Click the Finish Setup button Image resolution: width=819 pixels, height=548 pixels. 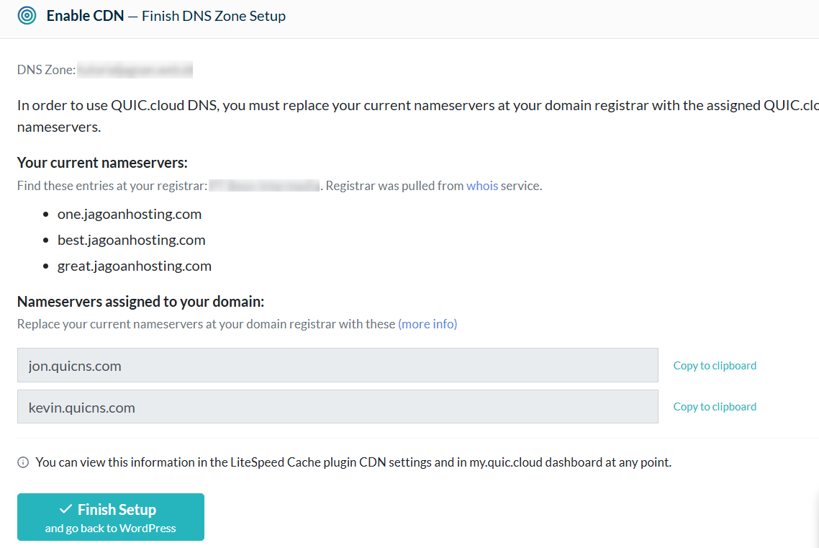pos(111,517)
